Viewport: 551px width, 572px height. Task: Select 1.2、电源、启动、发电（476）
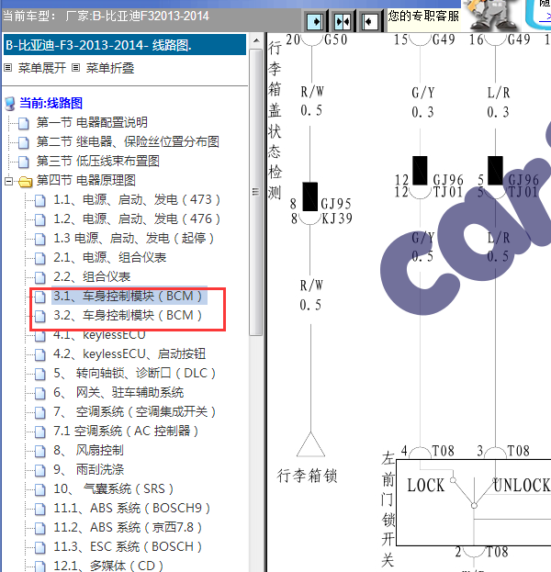[x=137, y=219]
